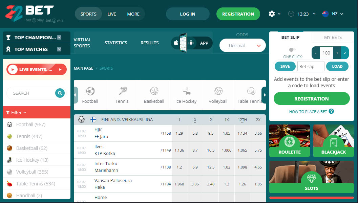Select the Football icon in sports carousel
358x203 pixels.
point(90,91)
